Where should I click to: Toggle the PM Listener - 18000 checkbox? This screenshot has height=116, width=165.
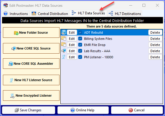click(x=80, y=57)
